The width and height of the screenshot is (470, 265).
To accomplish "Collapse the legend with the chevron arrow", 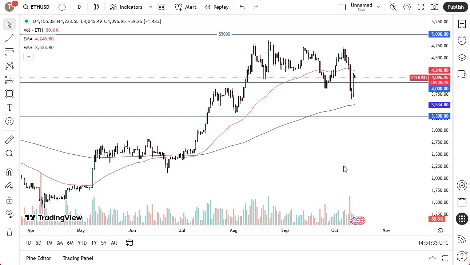I will 28,56.
